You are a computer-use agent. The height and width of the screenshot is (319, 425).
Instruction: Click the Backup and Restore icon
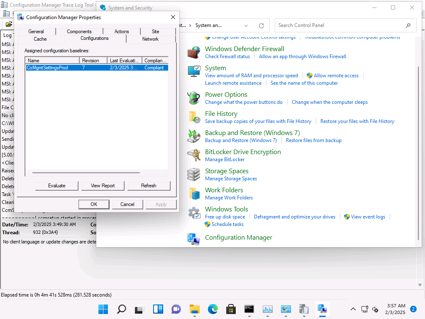pyautogui.click(x=194, y=136)
